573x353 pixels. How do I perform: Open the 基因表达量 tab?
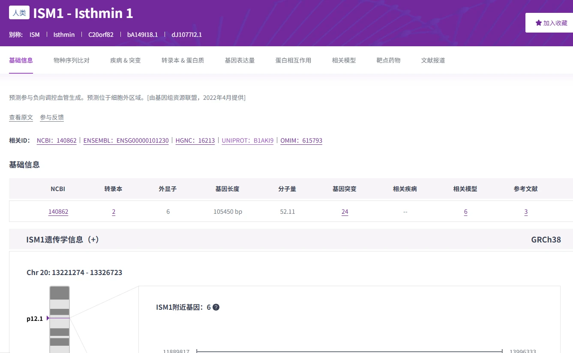click(x=240, y=60)
